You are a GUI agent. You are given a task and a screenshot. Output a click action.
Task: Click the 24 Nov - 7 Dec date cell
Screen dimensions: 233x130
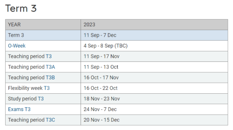click(154, 109)
